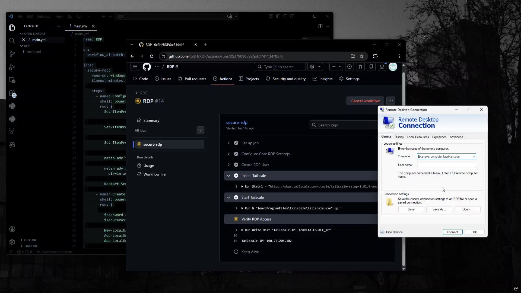Go to GitHub homepage logo
The width and height of the screenshot is (521, 293).
coord(147,67)
